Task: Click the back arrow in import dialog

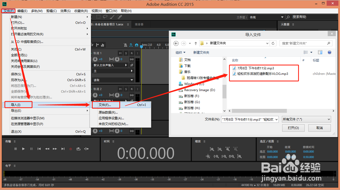Action: [176, 43]
